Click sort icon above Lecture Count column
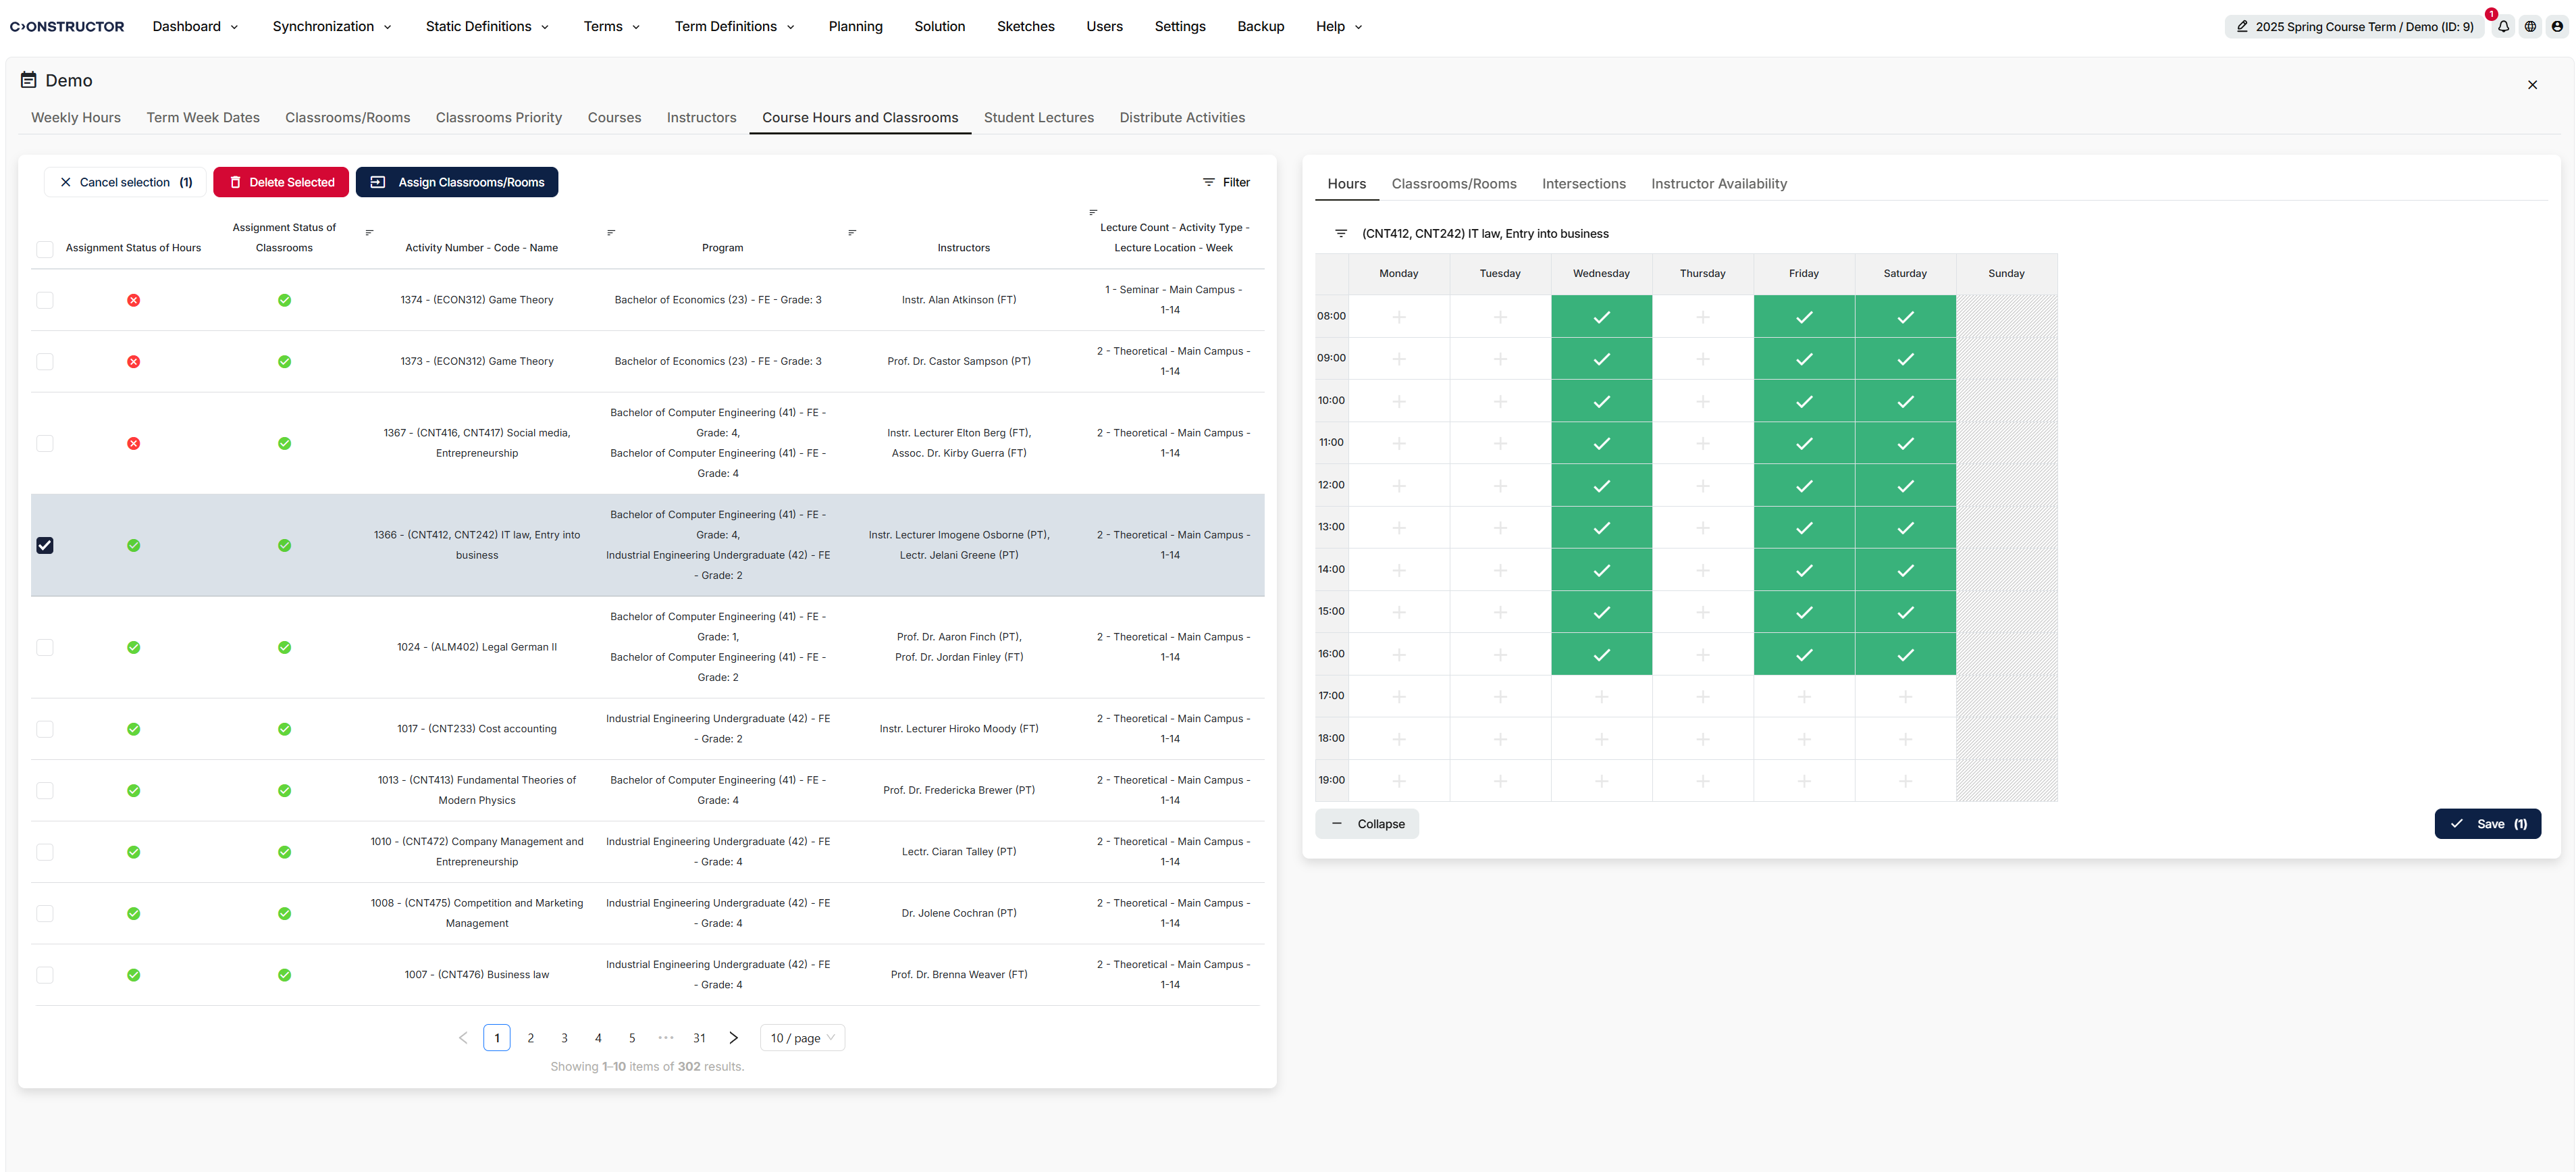Viewport: 2576px width, 1172px height. tap(1093, 212)
